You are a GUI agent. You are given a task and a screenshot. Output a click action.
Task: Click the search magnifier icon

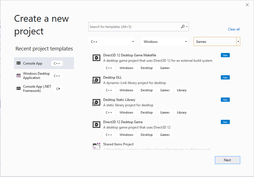pyautogui.click(x=183, y=26)
